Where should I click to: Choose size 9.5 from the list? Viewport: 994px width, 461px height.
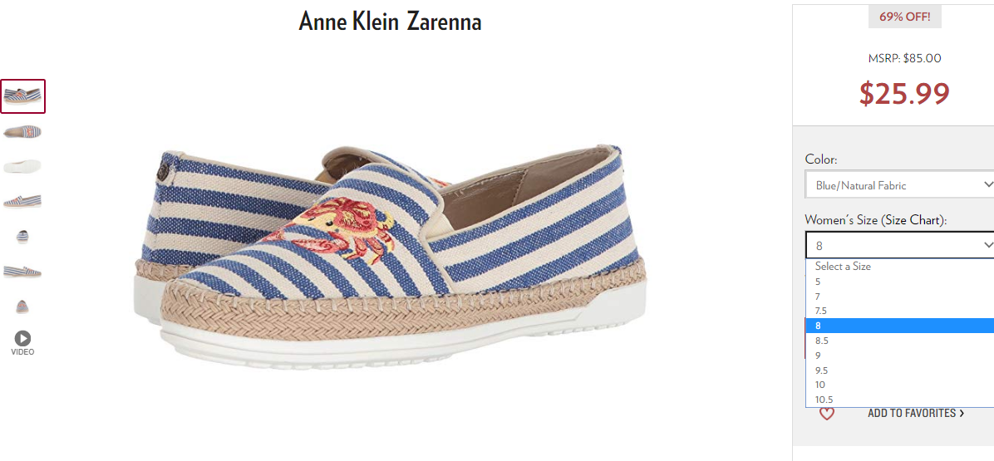point(899,370)
